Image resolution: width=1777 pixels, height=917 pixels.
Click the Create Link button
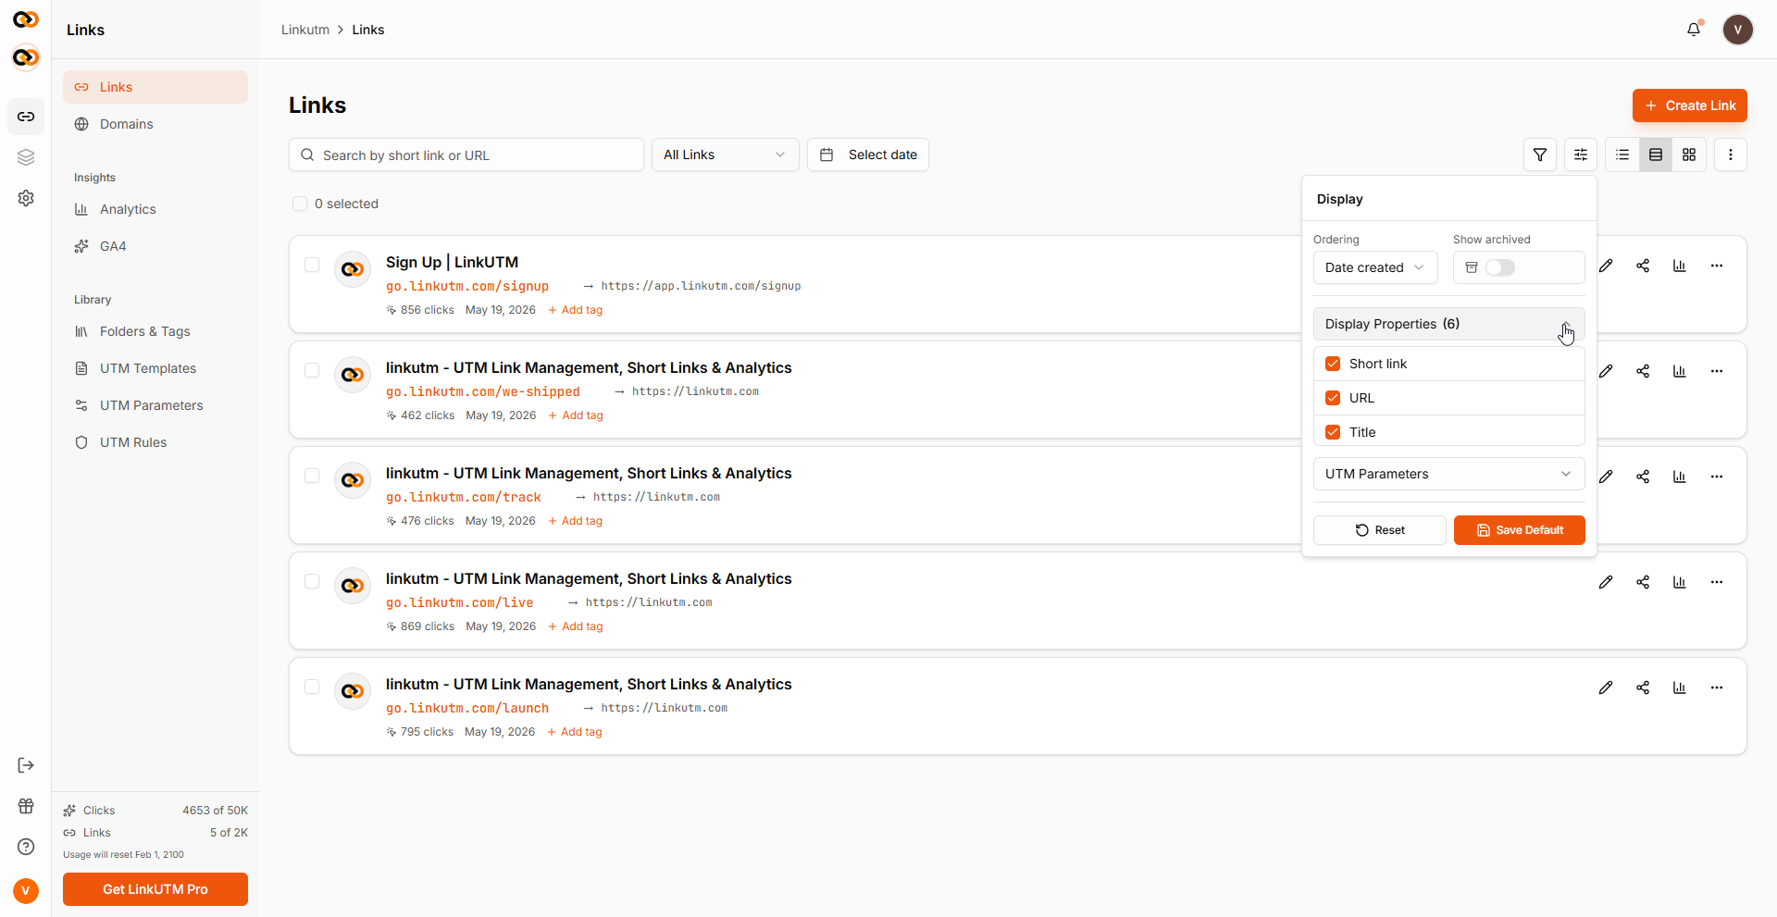(1690, 105)
